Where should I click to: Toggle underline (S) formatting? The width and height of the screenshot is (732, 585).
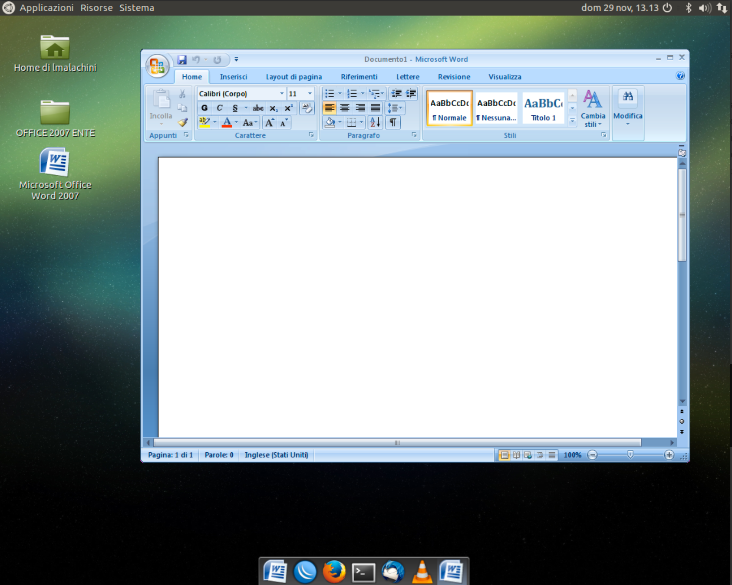235,108
